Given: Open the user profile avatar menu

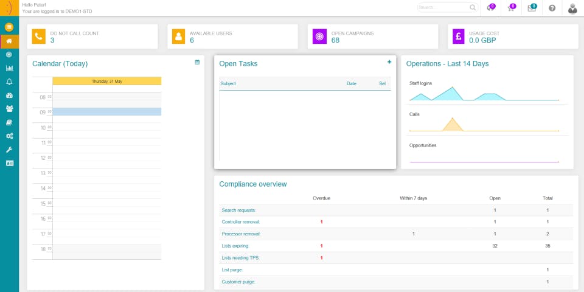Looking at the screenshot, I should click(x=572, y=8).
